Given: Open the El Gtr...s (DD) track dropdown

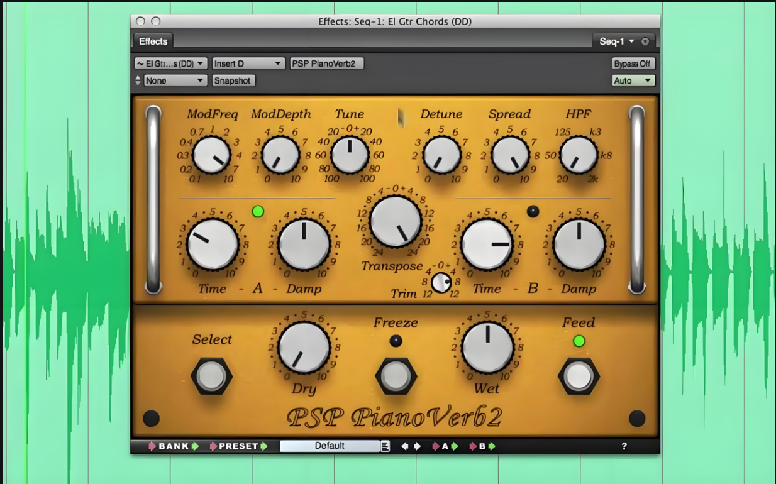Looking at the screenshot, I should 170,63.
